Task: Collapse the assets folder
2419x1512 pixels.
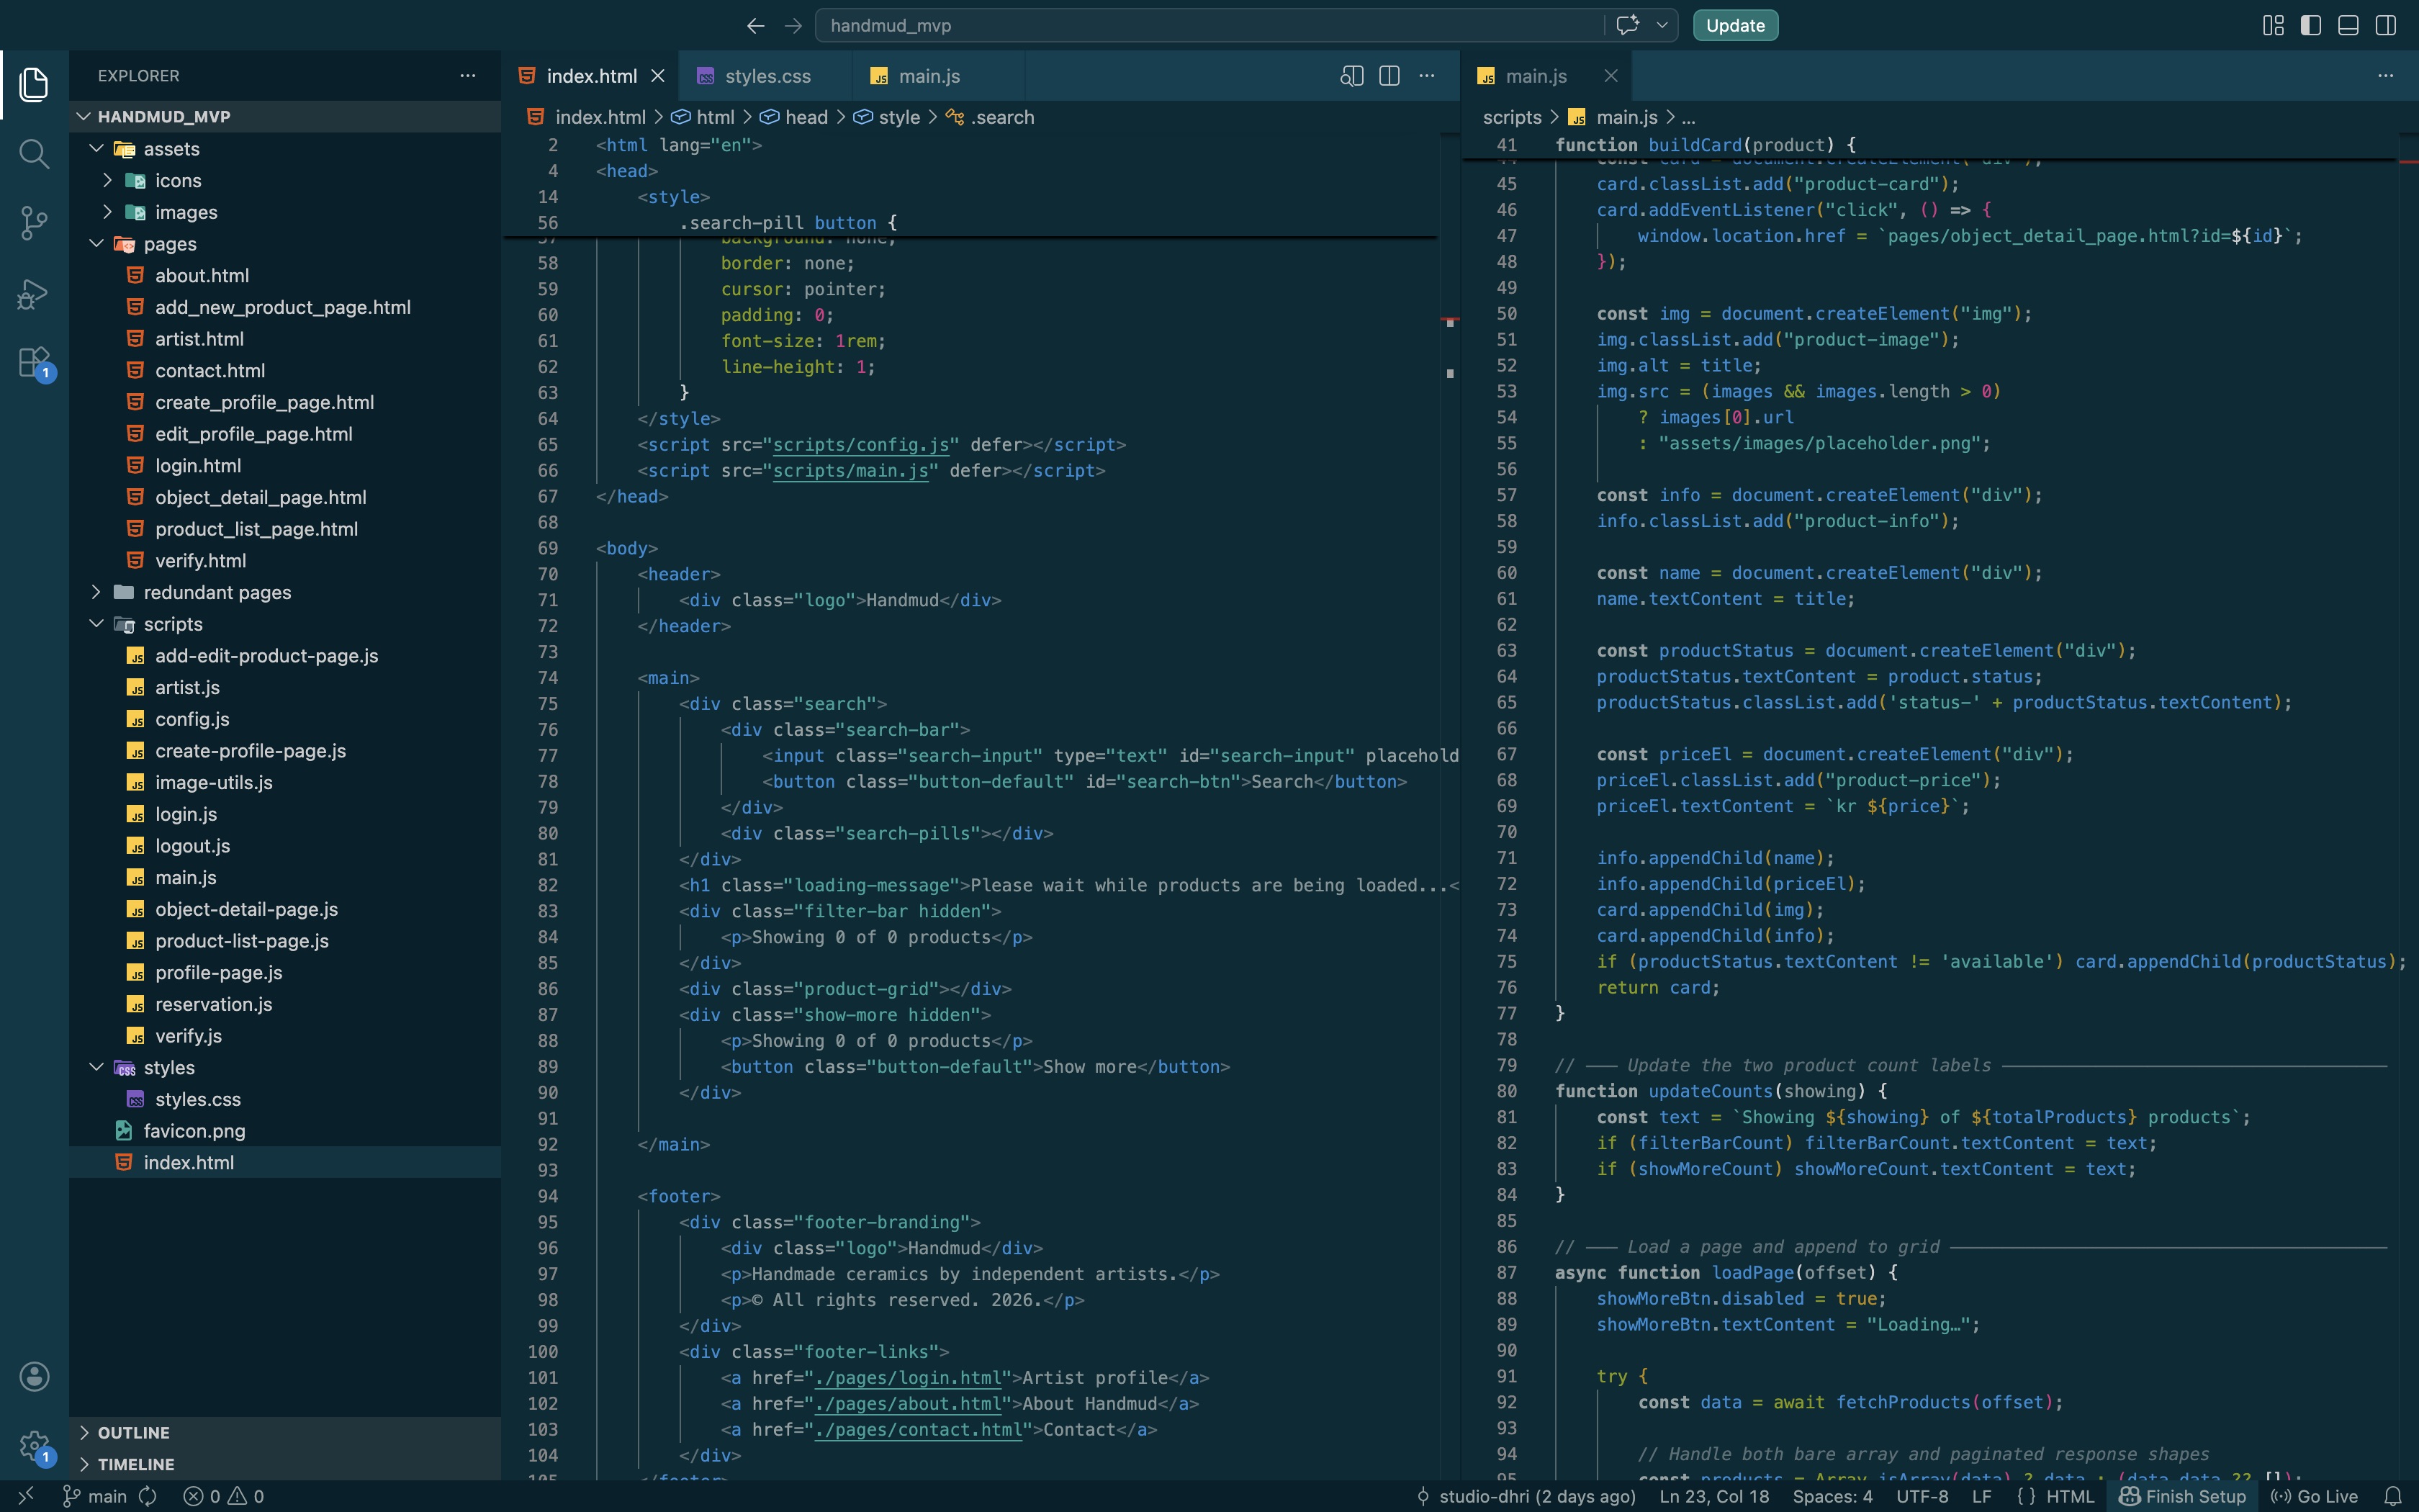Action: 96,148
